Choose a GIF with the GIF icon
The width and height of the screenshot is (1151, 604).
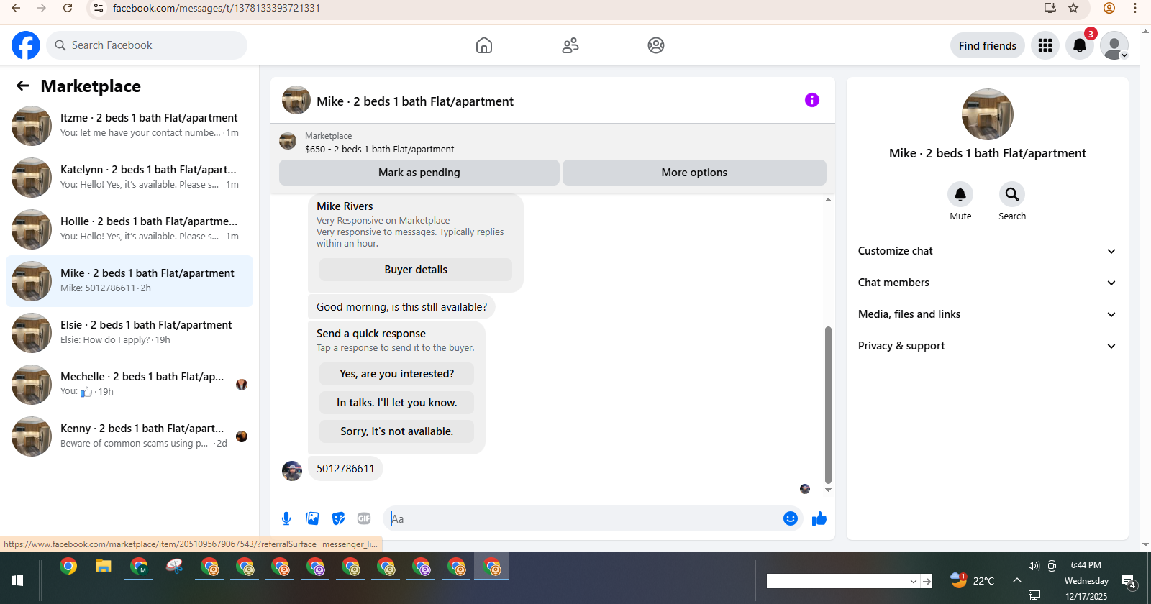364,518
